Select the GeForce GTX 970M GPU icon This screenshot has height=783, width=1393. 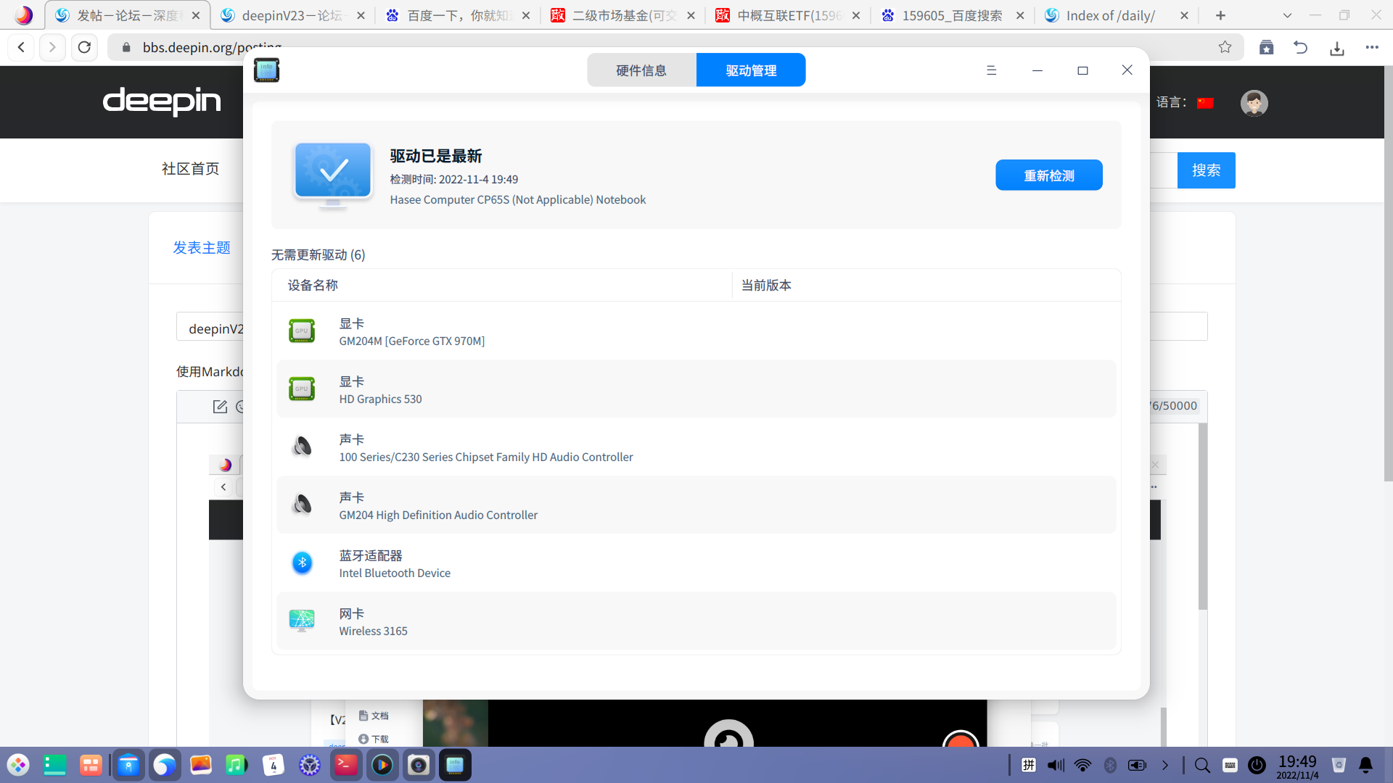pos(302,331)
